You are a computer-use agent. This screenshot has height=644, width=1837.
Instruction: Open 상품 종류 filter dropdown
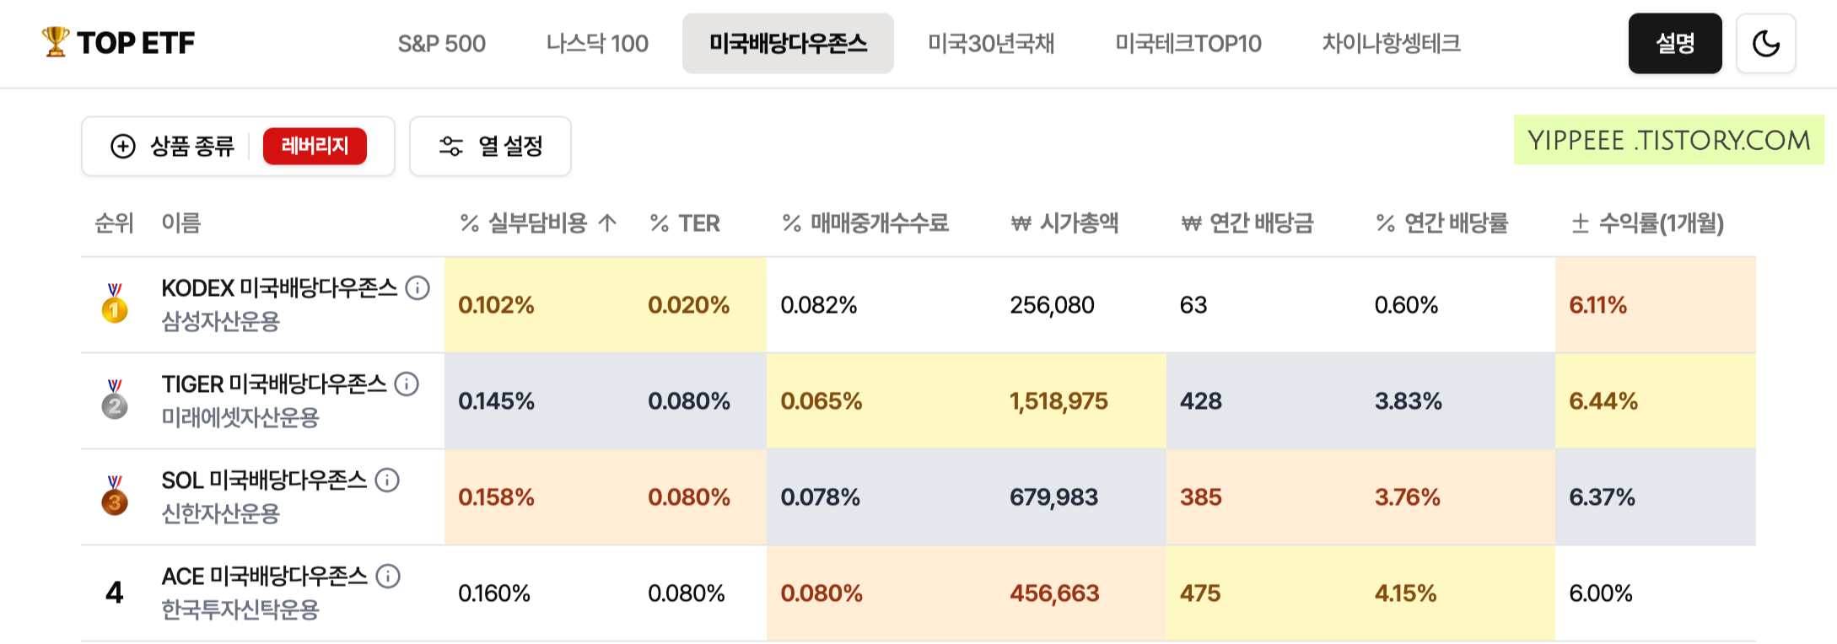[238, 146]
